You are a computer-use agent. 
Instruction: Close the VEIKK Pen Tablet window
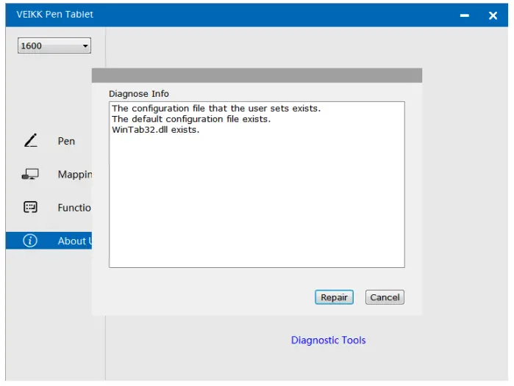[x=493, y=15]
